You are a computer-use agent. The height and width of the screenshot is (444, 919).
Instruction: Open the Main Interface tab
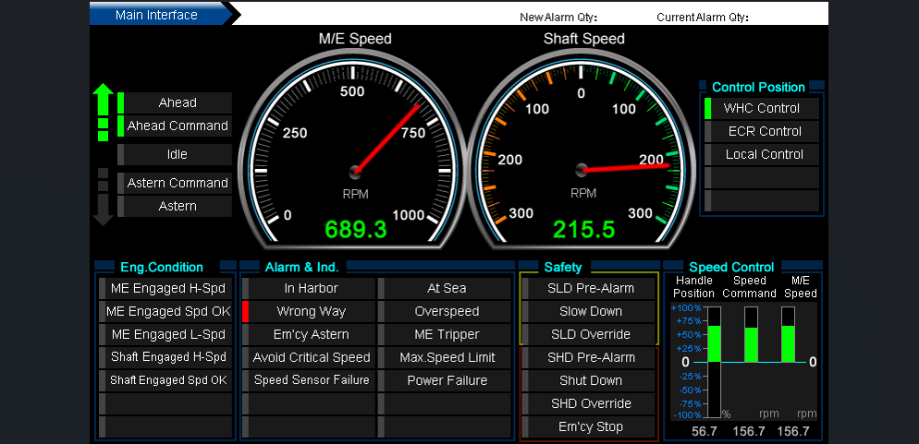pos(157,15)
